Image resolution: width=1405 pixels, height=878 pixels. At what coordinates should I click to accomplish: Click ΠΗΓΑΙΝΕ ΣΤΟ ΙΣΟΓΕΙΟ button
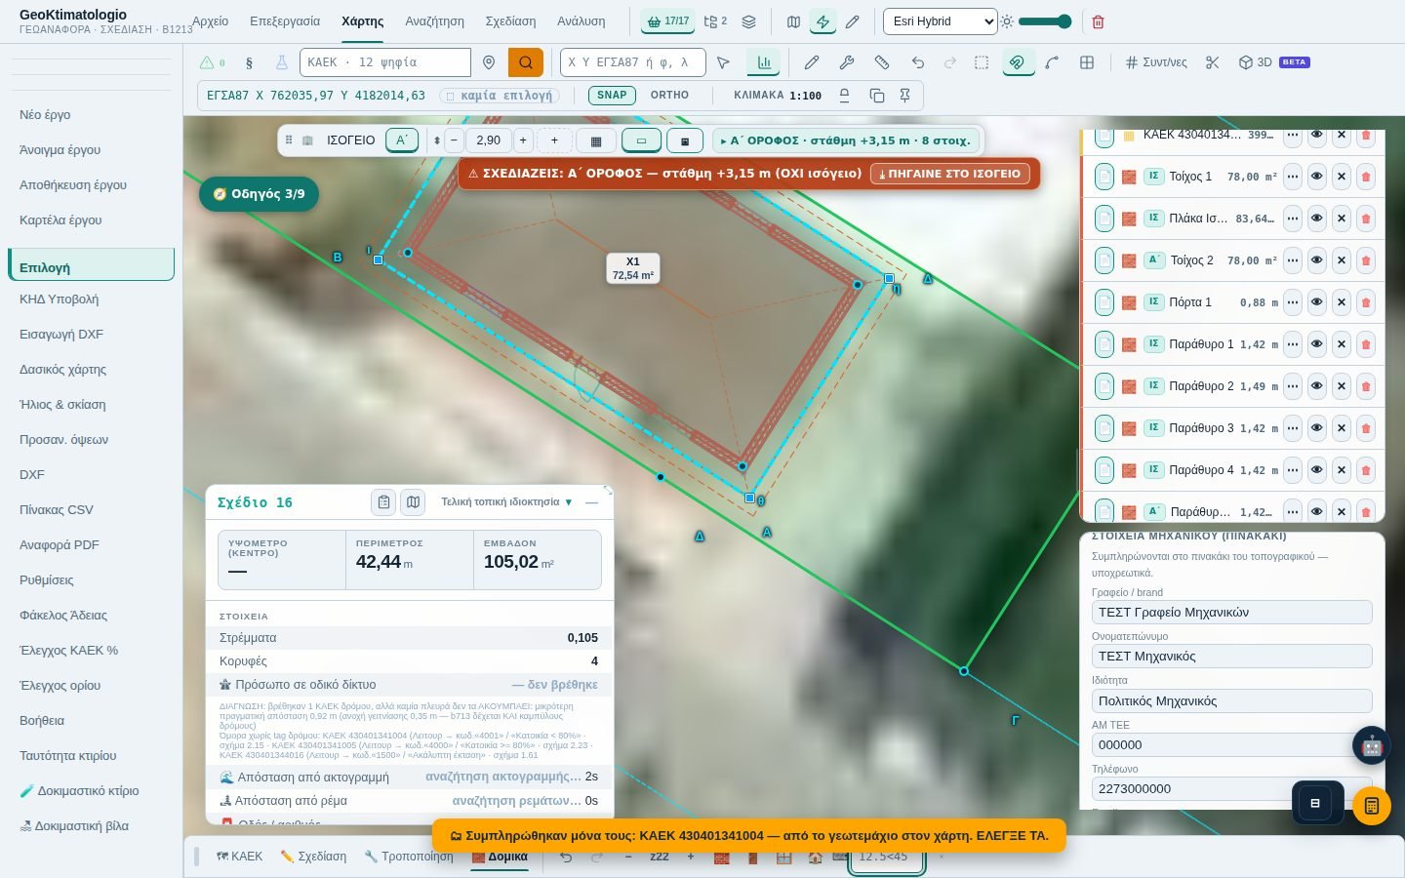[949, 174]
